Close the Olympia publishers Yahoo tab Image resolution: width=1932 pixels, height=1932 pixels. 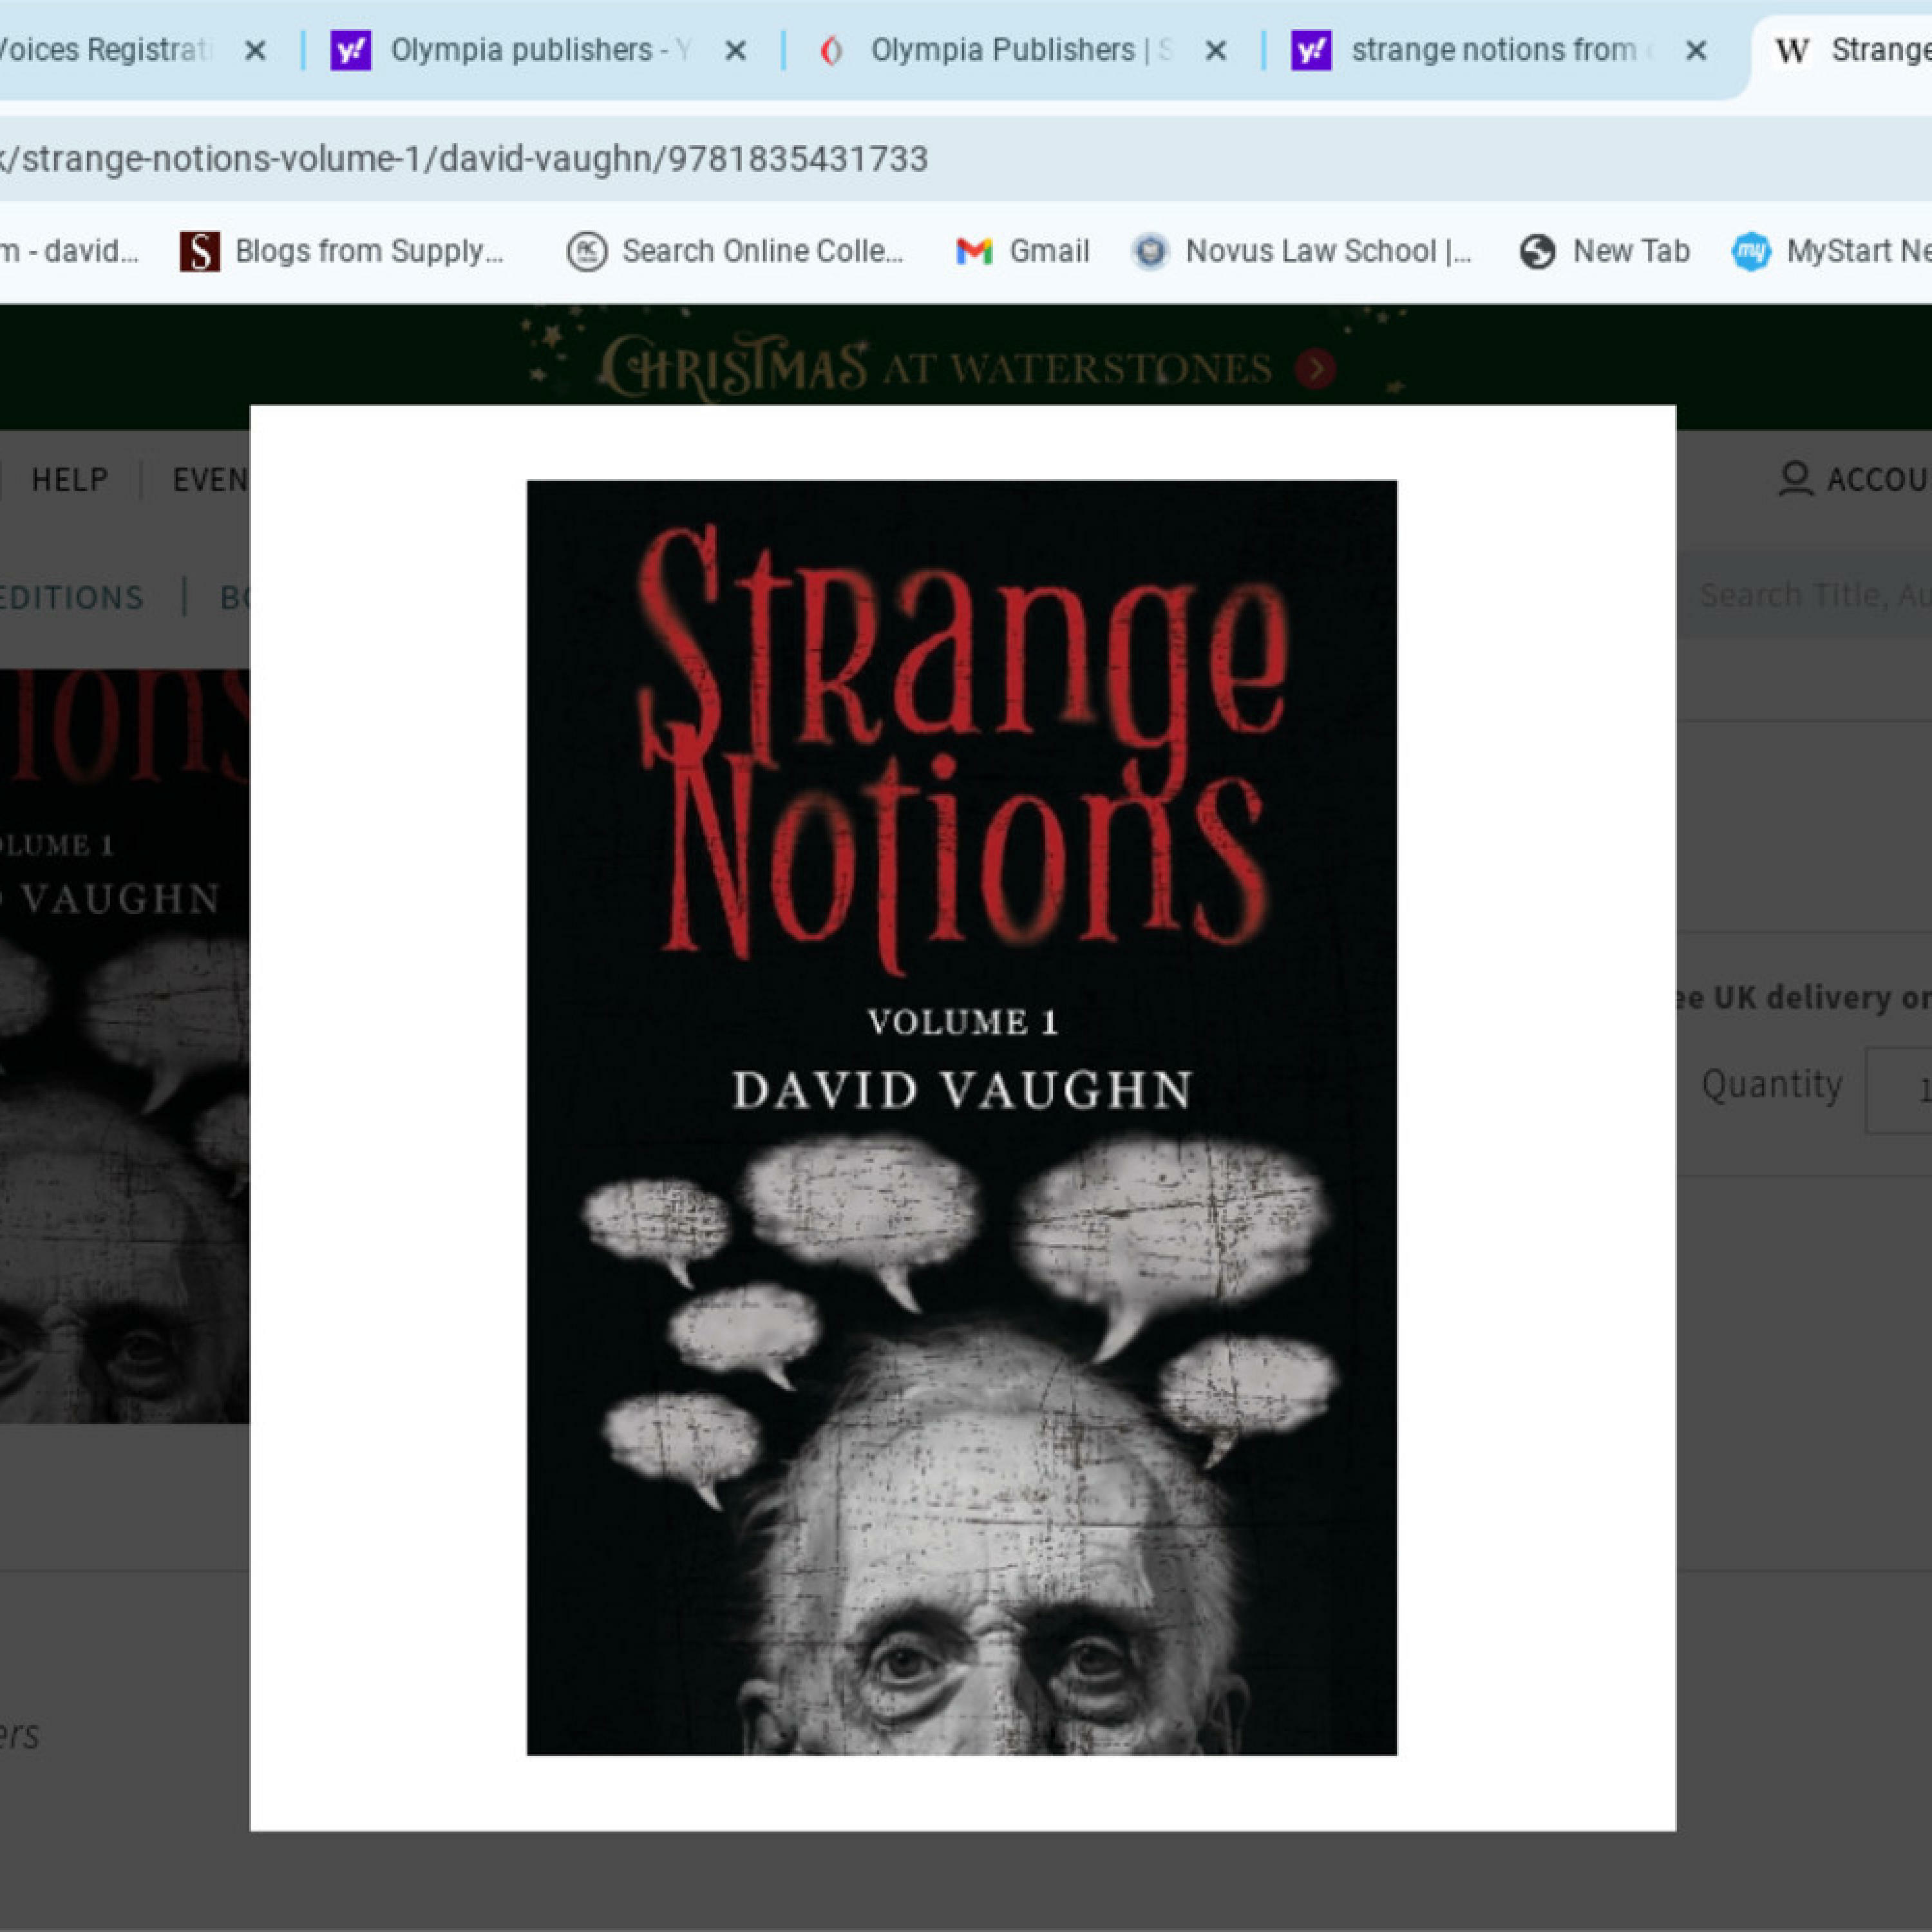[x=735, y=50]
